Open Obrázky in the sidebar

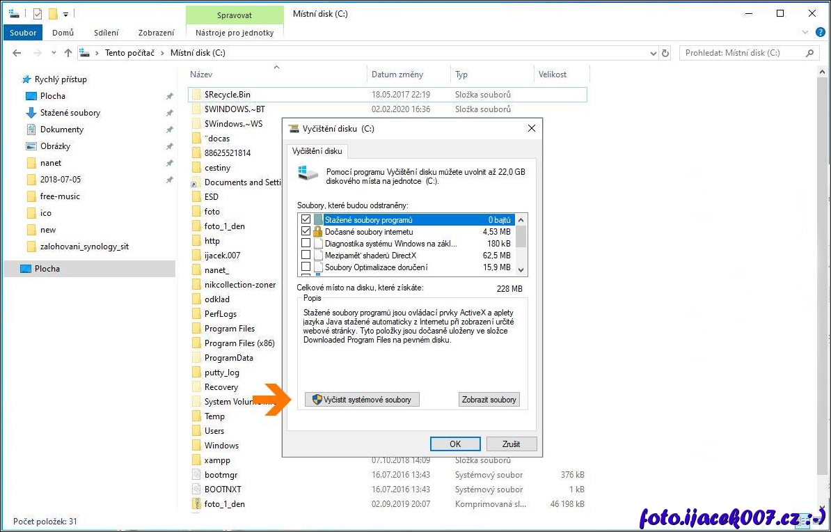point(55,146)
